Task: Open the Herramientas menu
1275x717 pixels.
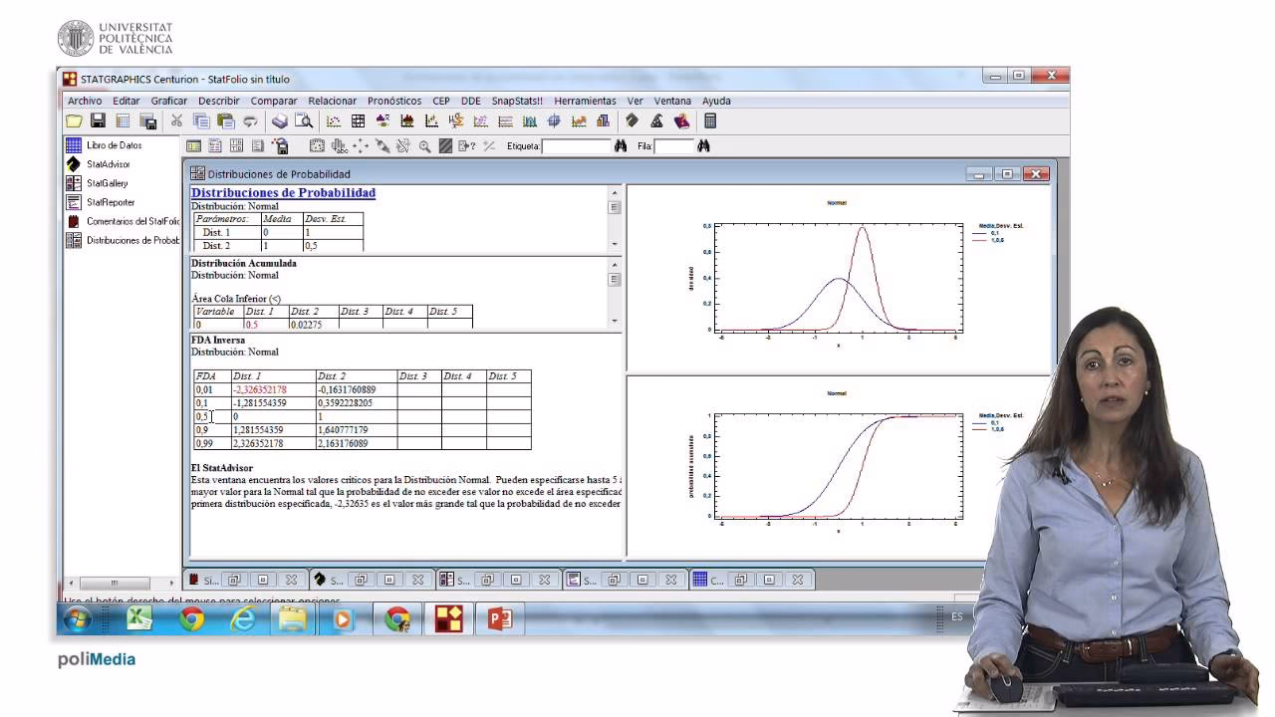Action: tap(585, 101)
